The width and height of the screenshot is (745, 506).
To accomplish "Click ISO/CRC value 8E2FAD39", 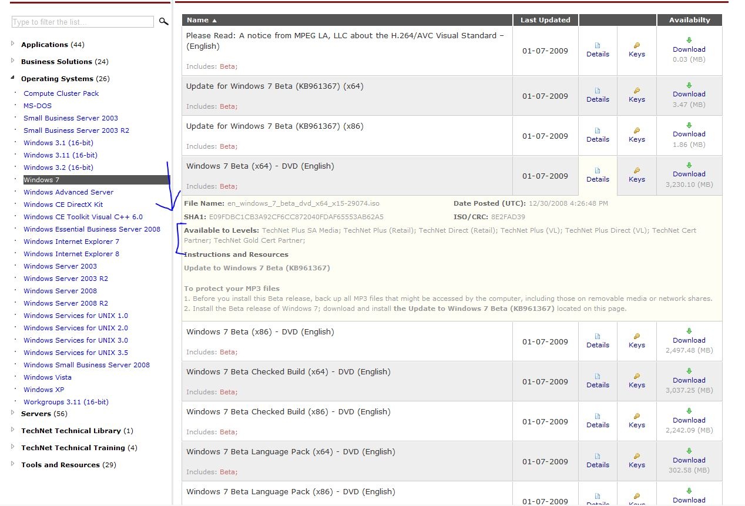I will coord(508,217).
